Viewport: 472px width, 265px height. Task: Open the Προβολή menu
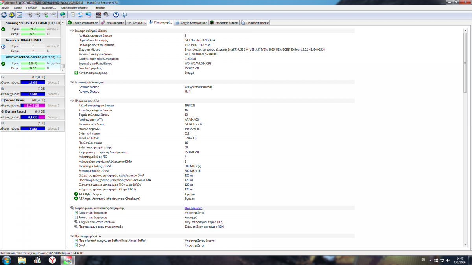pos(32,8)
